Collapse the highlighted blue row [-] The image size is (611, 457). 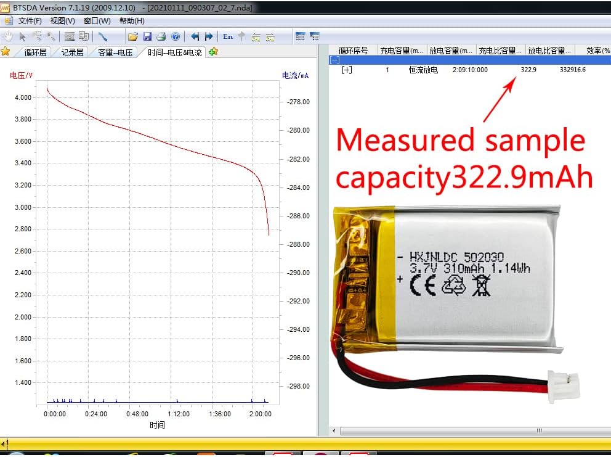334,60
